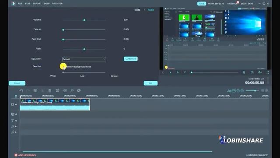
Task: Click the SAVE button
Action: coord(202,4)
